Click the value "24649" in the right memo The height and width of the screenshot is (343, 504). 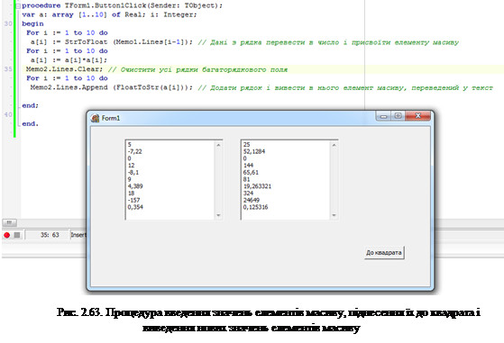pos(252,200)
